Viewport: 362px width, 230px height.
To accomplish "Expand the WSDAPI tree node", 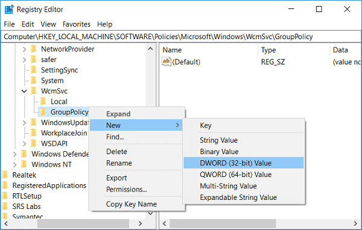I will tap(25, 143).
